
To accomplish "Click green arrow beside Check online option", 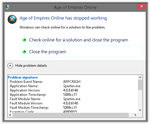I will pyautogui.click(x=24, y=40).
